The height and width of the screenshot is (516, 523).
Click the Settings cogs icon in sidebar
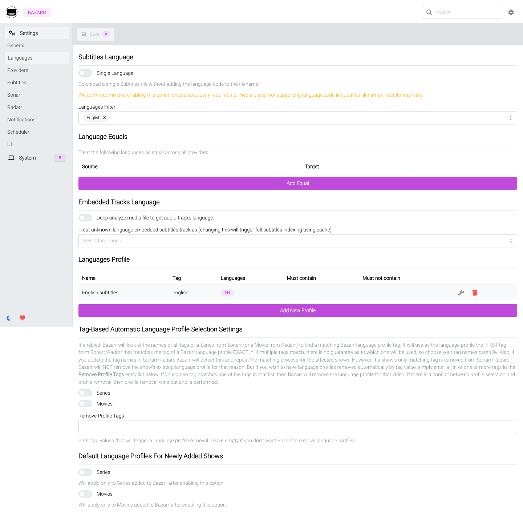(12, 33)
